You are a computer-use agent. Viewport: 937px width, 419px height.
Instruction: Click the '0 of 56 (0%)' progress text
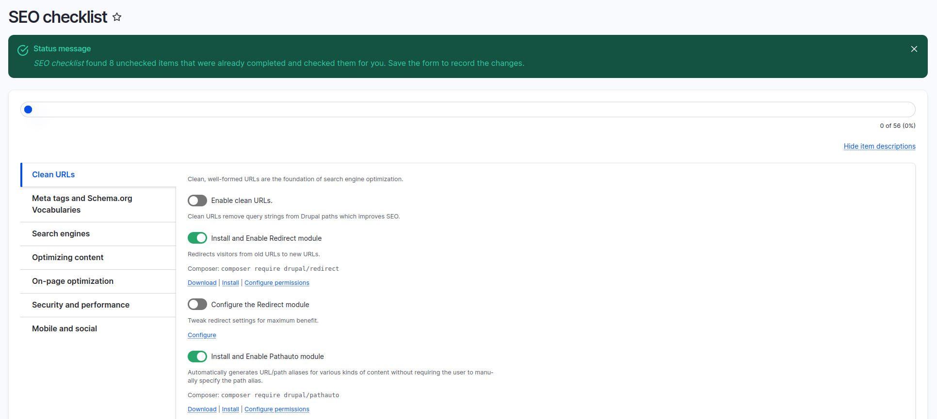[x=898, y=126]
